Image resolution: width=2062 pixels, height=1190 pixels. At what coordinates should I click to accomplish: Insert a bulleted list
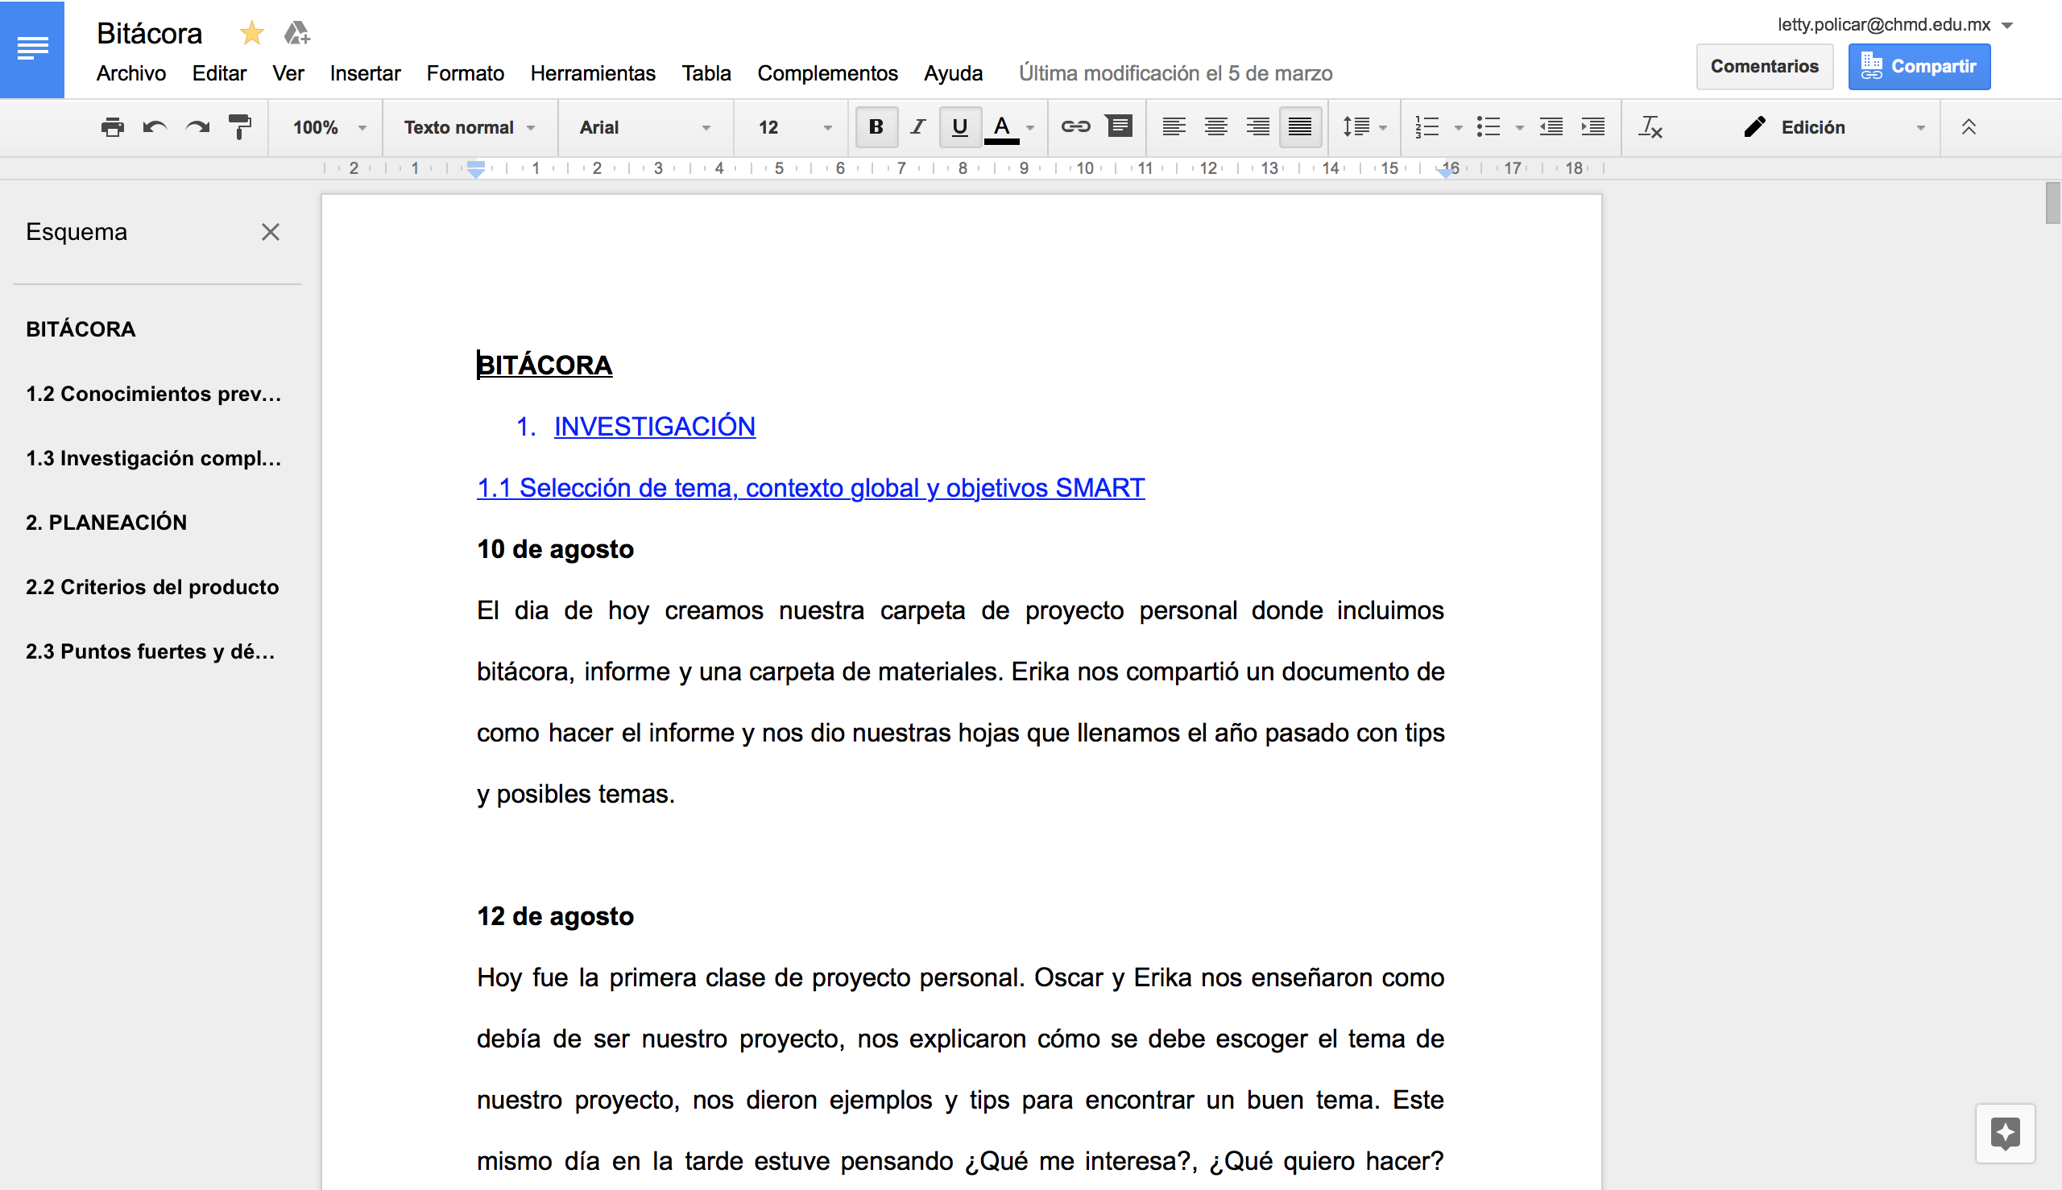pos(1488,126)
